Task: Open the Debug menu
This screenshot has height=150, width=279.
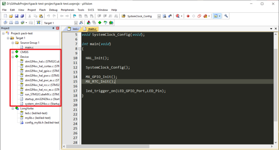Action: (x=53, y=10)
